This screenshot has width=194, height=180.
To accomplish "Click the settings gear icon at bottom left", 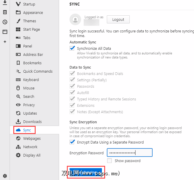I will (x=5, y=176).
